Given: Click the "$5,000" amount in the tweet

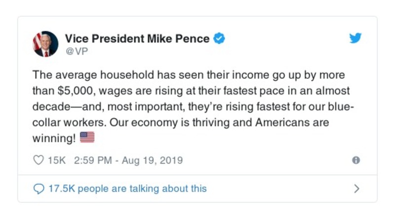Looking at the screenshot, I should point(70,91).
